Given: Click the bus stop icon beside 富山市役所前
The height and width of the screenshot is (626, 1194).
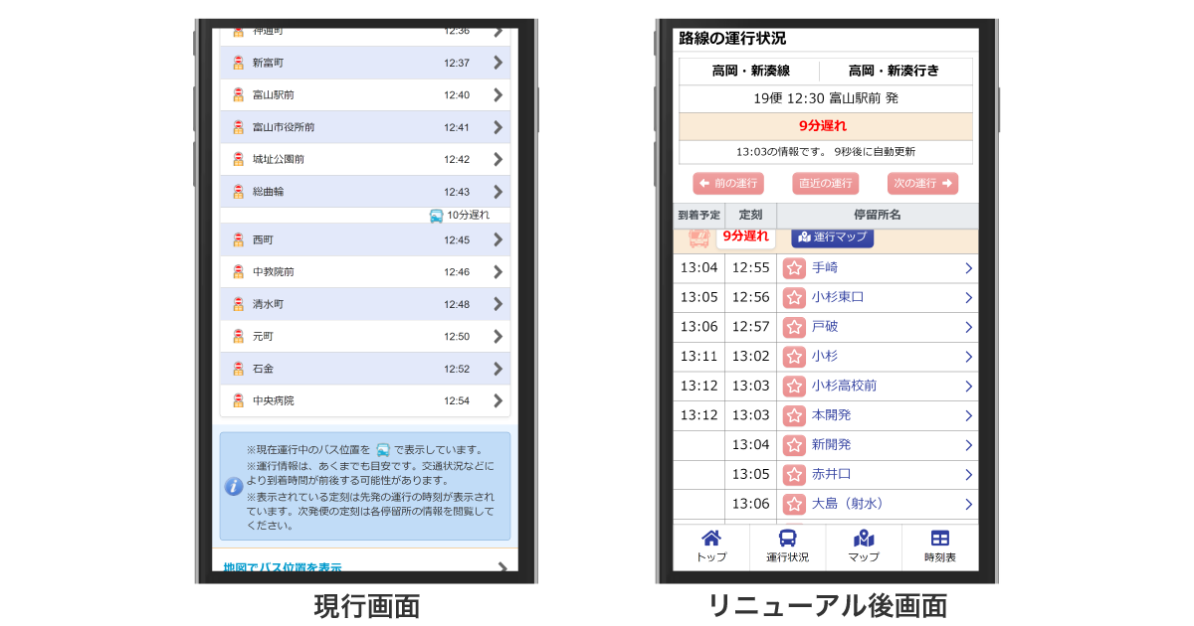Looking at the screenshot, I should 238,127.
